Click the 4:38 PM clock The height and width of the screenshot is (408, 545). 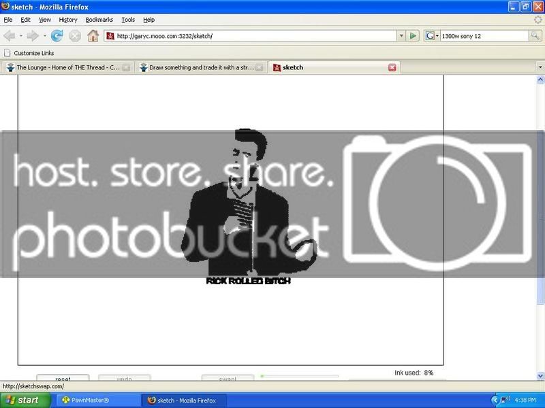[525, 401]
